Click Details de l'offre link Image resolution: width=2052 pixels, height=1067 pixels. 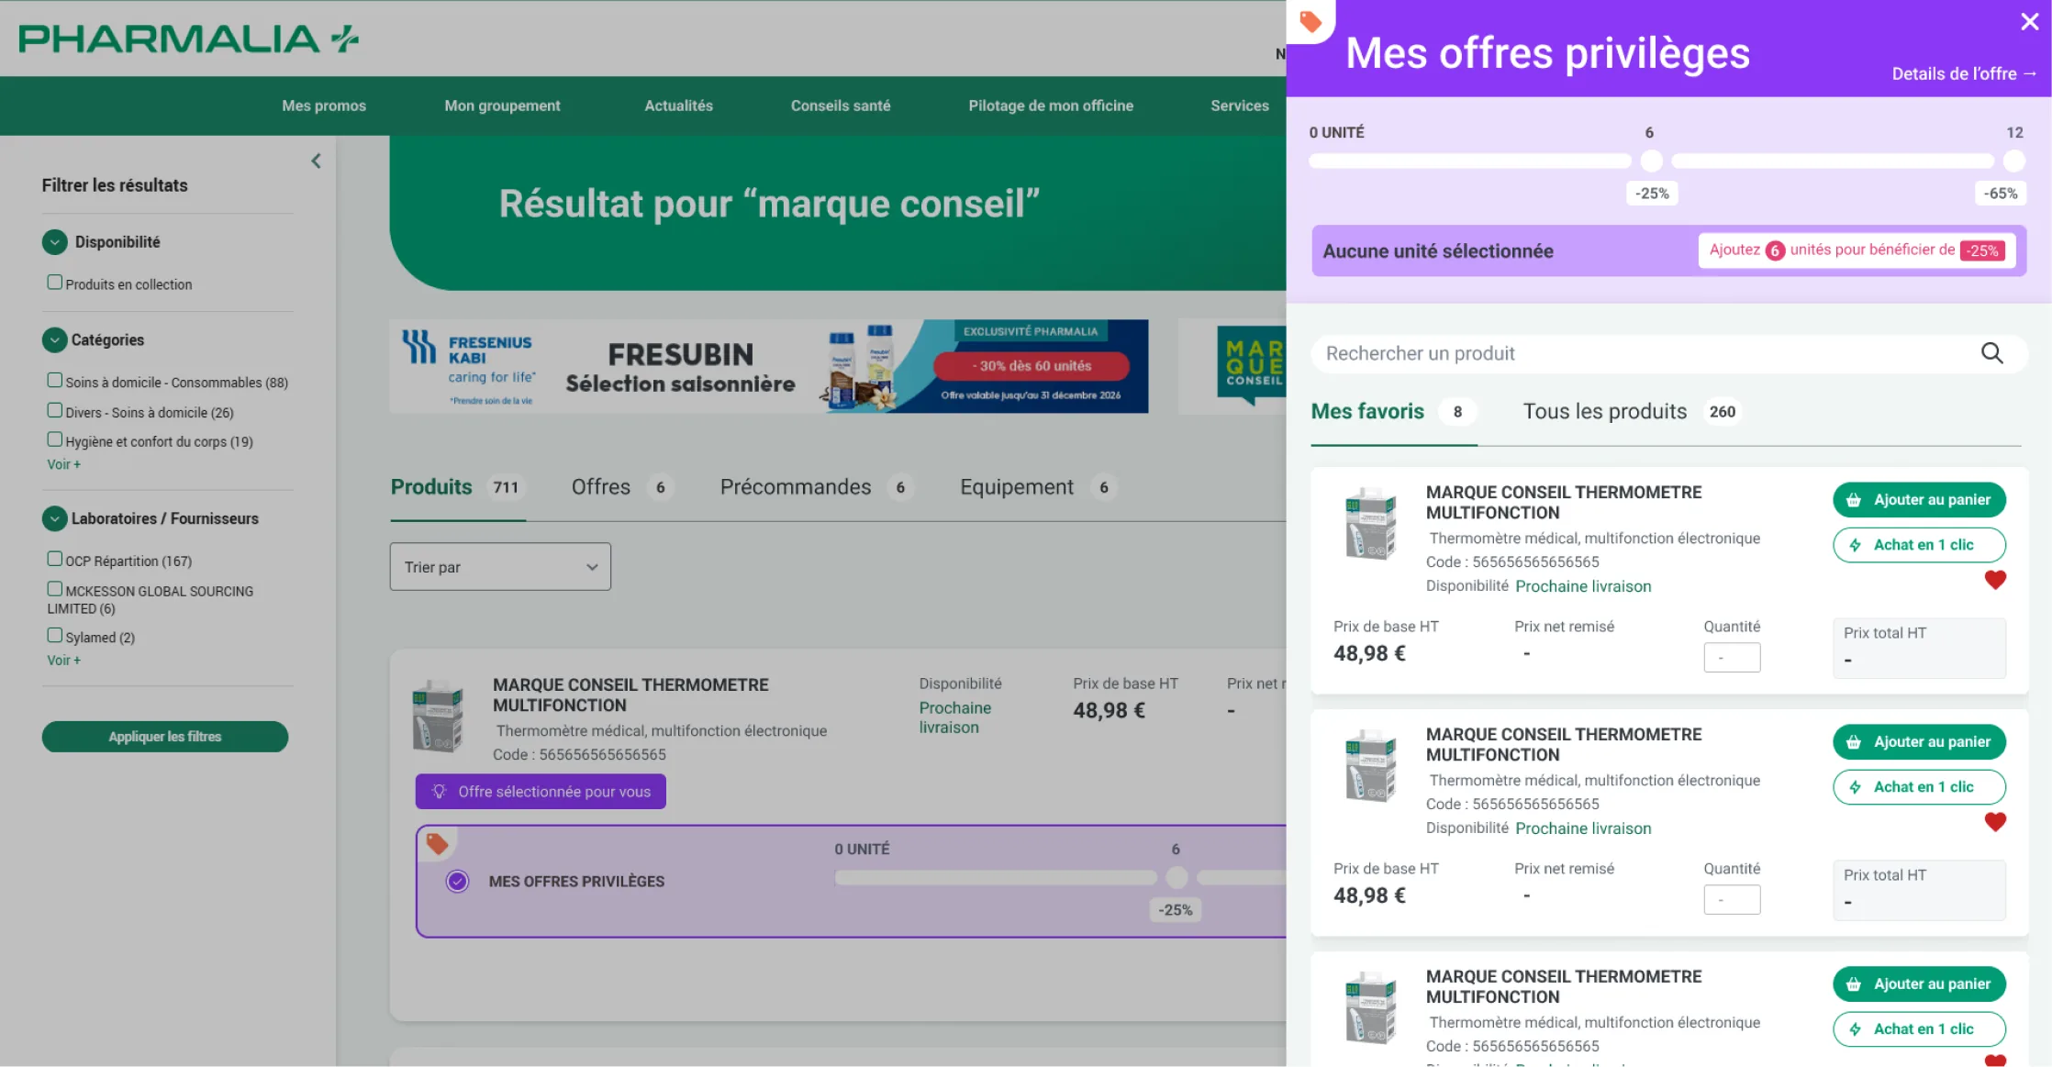1964,73
